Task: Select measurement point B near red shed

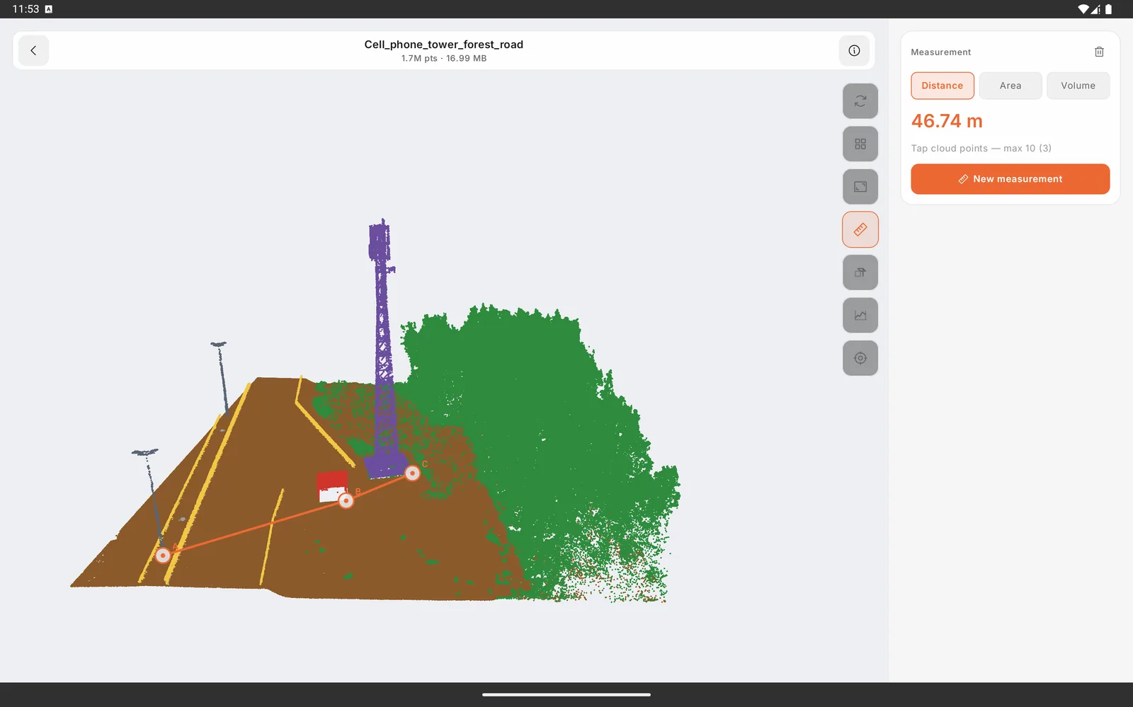Action: pyautogui.click(x=346, y=501)
